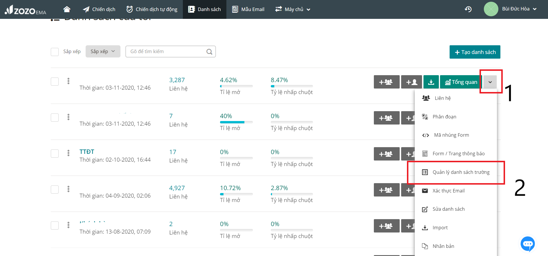
Task: Expand Bùi Đức Hòa account menu
Action: 519,9
